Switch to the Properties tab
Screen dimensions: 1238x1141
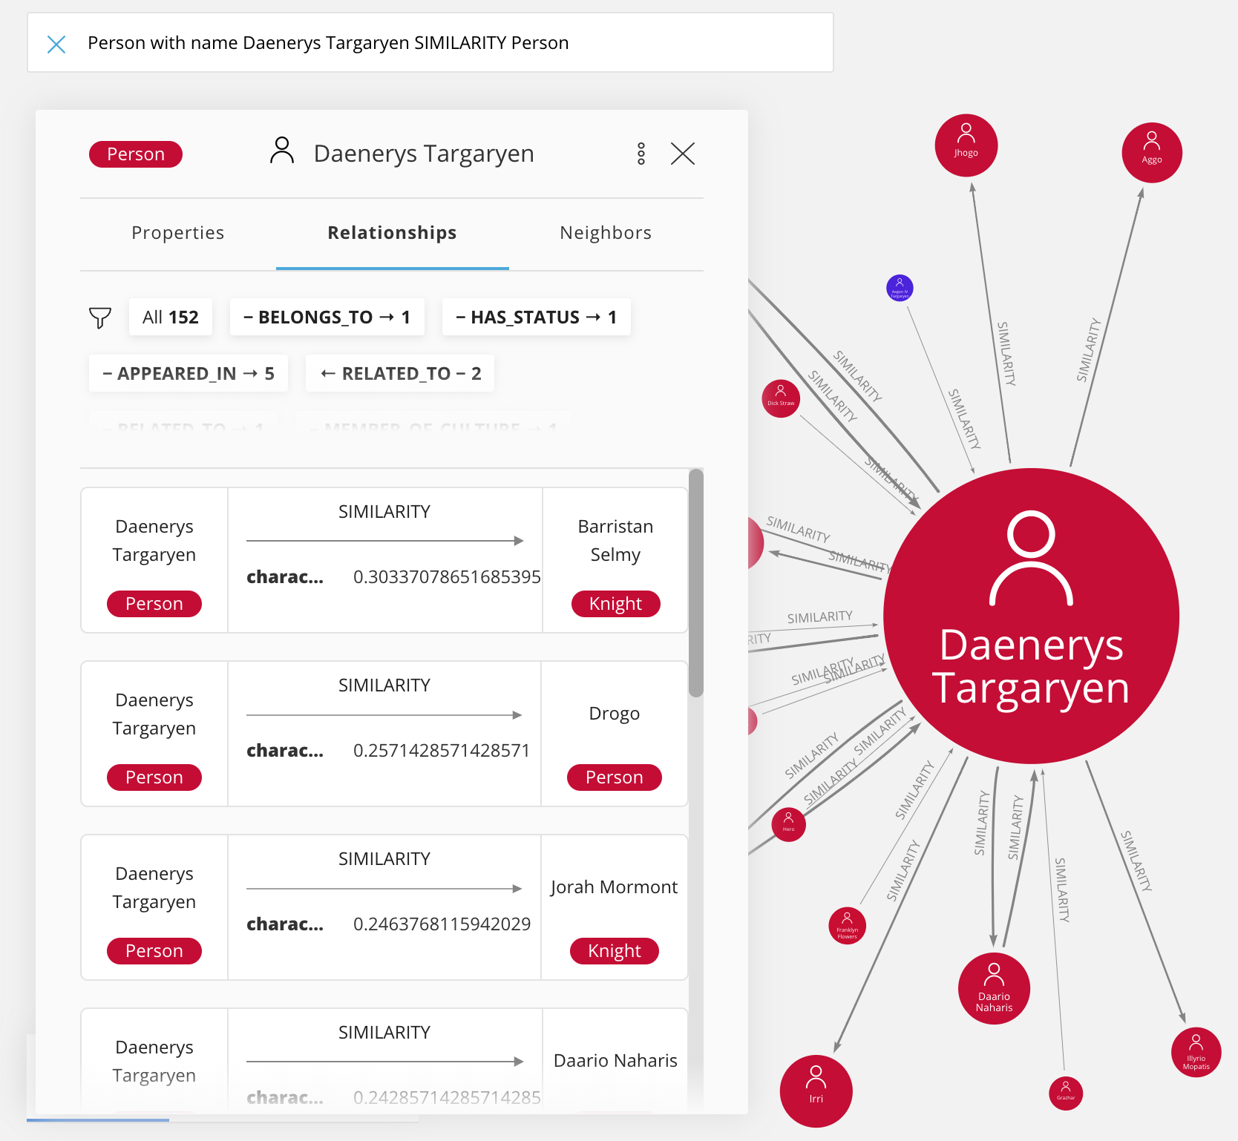click(178, 233)
